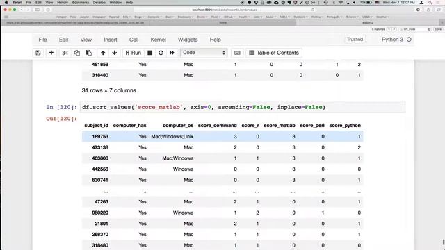Click the Python 3 kernel name
This screenshot has height=250, width=445.
click(392, 40)
